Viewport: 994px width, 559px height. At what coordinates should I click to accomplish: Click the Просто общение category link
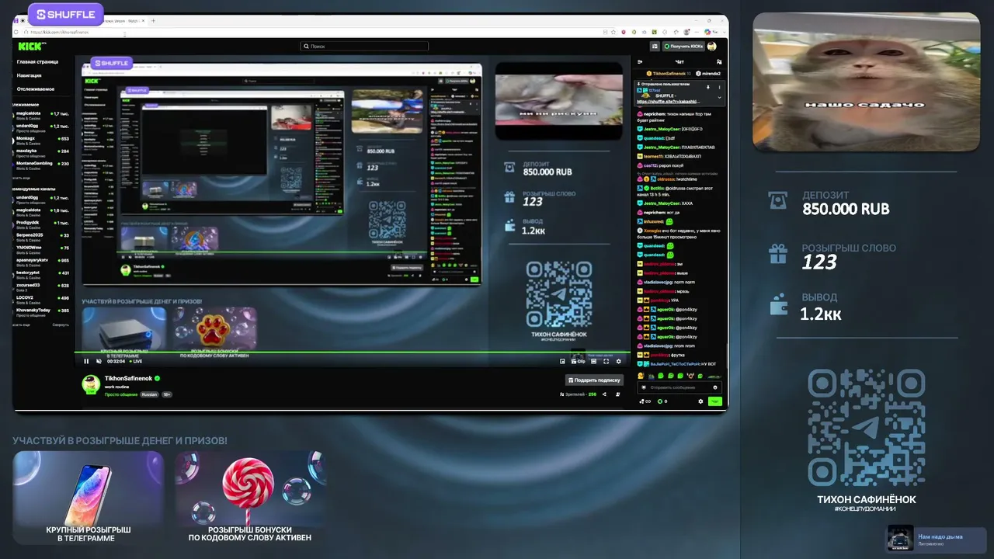click(121, 394)
